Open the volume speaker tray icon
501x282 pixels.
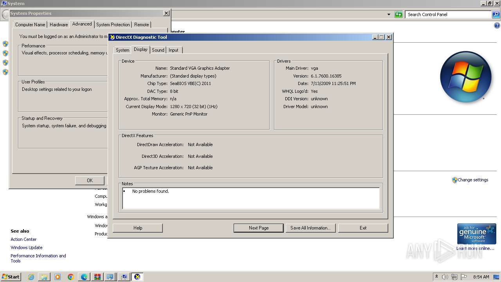[x=445, y=277]
